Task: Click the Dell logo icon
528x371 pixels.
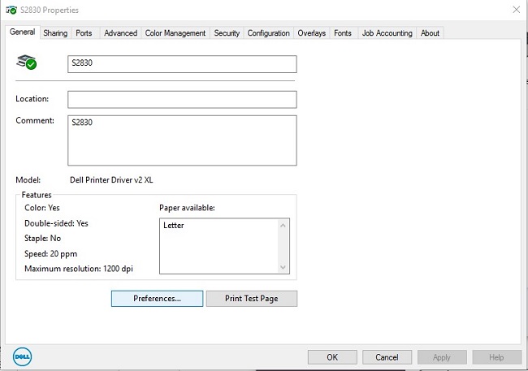Action: pos(22,357)
